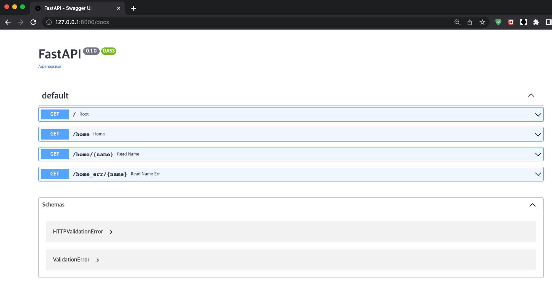Click the 0.1.0 version badge
The image size is (552, 287).
[x=91, y=51]
